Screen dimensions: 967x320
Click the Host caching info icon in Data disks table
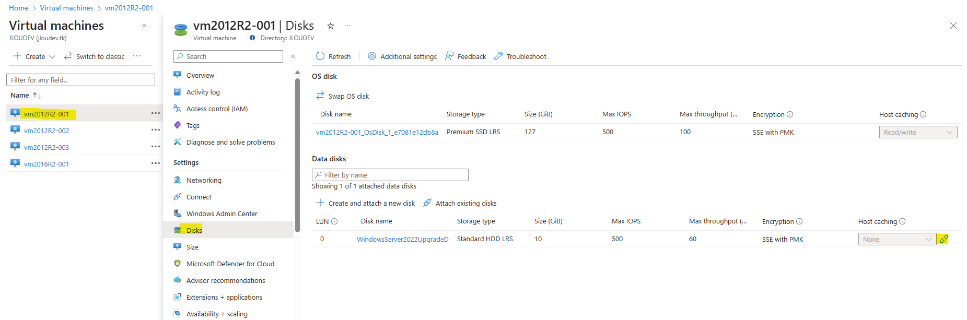click(x=902, y=221)
